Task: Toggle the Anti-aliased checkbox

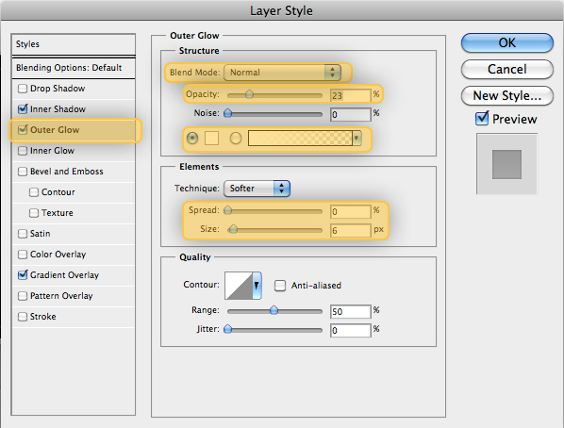Action: [280, 286]
